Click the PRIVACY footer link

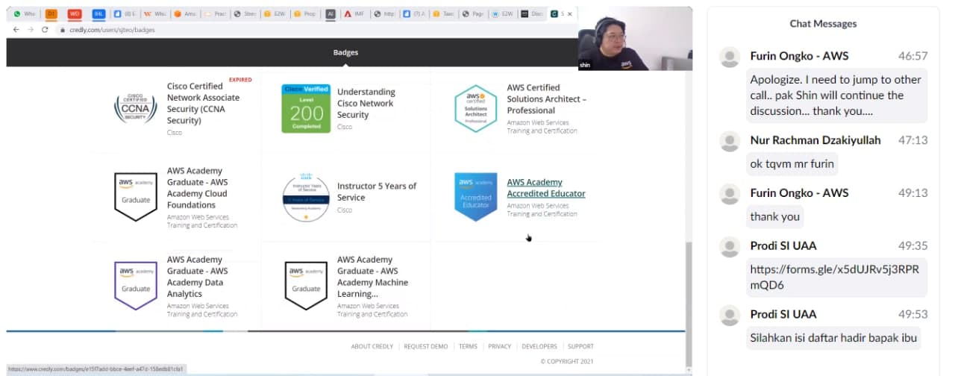500,346
